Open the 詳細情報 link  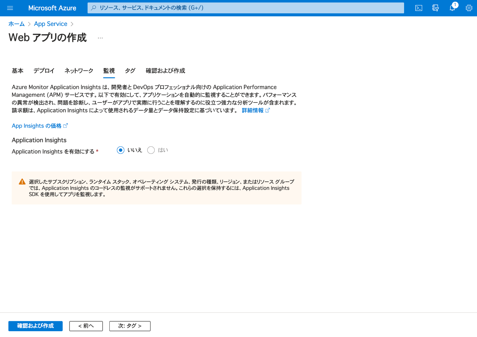(x=253, y=110)
